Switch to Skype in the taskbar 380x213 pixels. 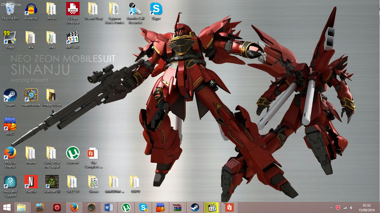point(143,207)
